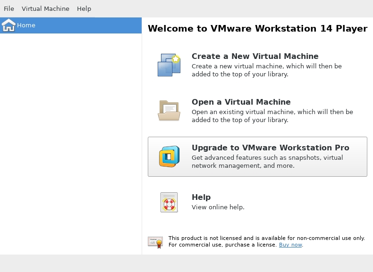The height and width of the screenshot is (272, 373).
Task: Click the VMware Workstation Pro upgrade icon
Action: click(x=169, y=157)
